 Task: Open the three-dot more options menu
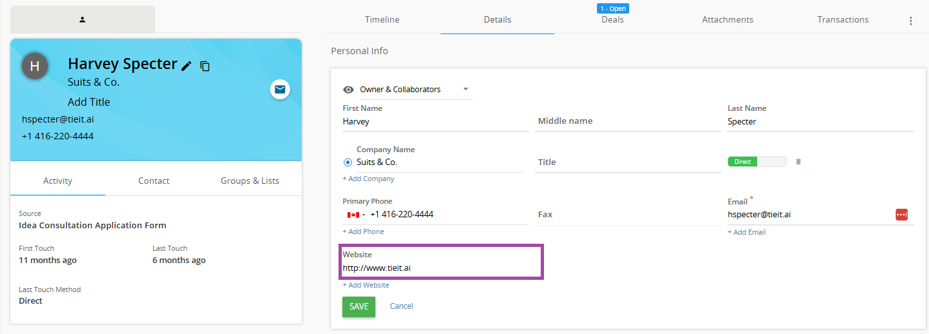pos(911,21)
